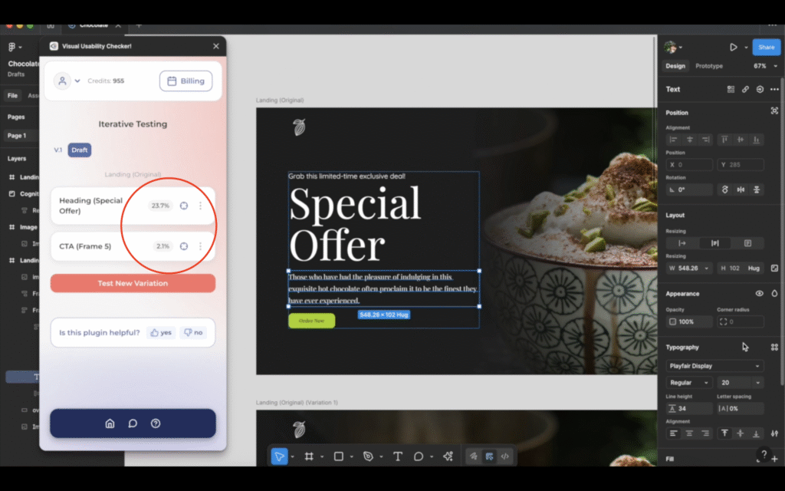Open the Regular font weight dropdown

click(688, 382)
